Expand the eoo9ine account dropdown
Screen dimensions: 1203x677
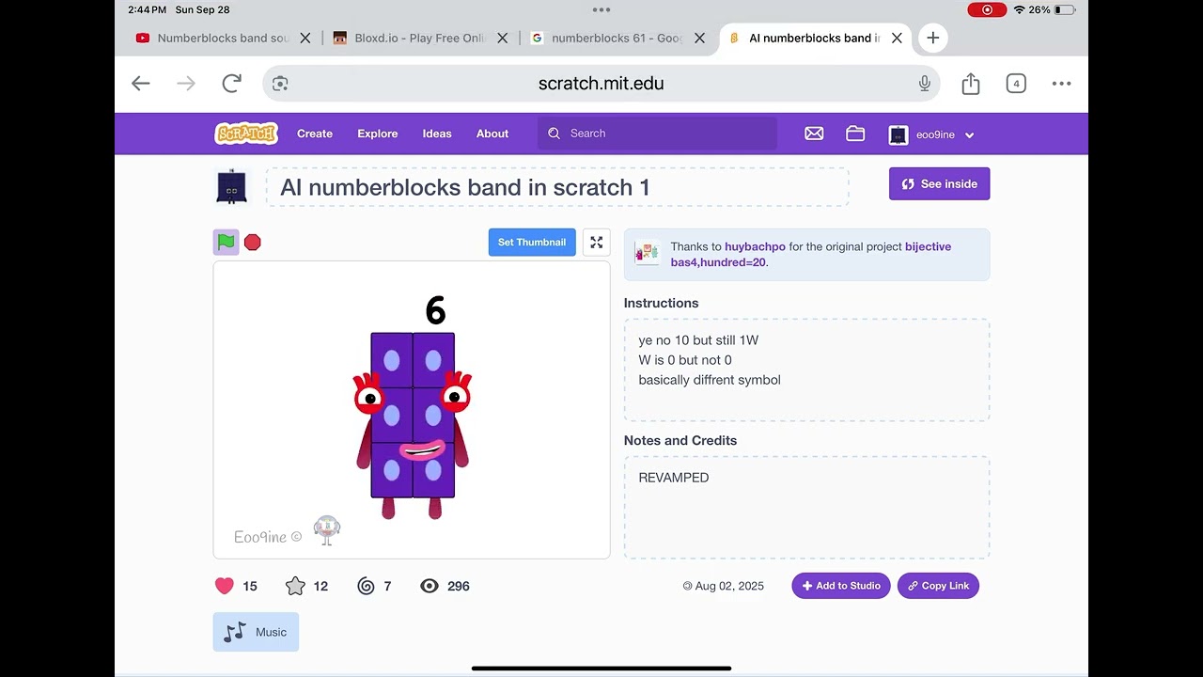point(969,135)
